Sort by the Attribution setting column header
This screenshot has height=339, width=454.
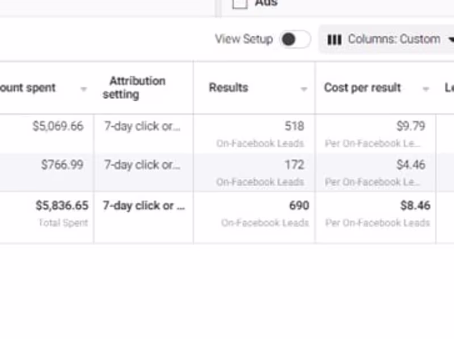[x=134, y=88]
